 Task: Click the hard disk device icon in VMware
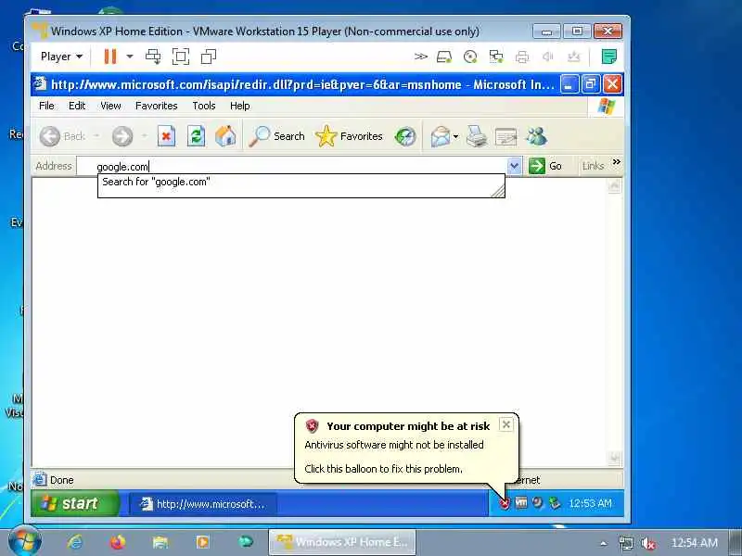[444, 57]
